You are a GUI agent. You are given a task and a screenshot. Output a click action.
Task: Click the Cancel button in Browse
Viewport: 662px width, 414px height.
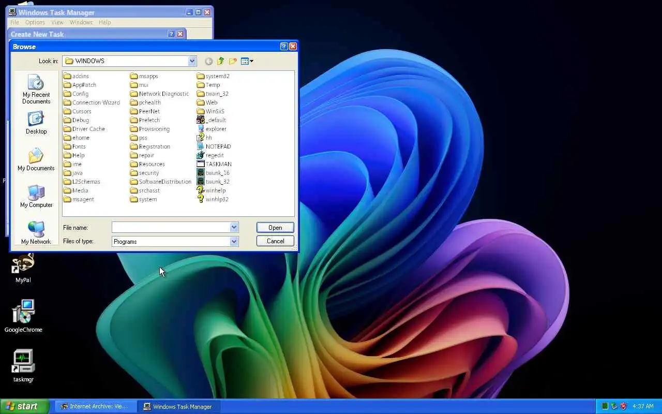click(275, 241)
